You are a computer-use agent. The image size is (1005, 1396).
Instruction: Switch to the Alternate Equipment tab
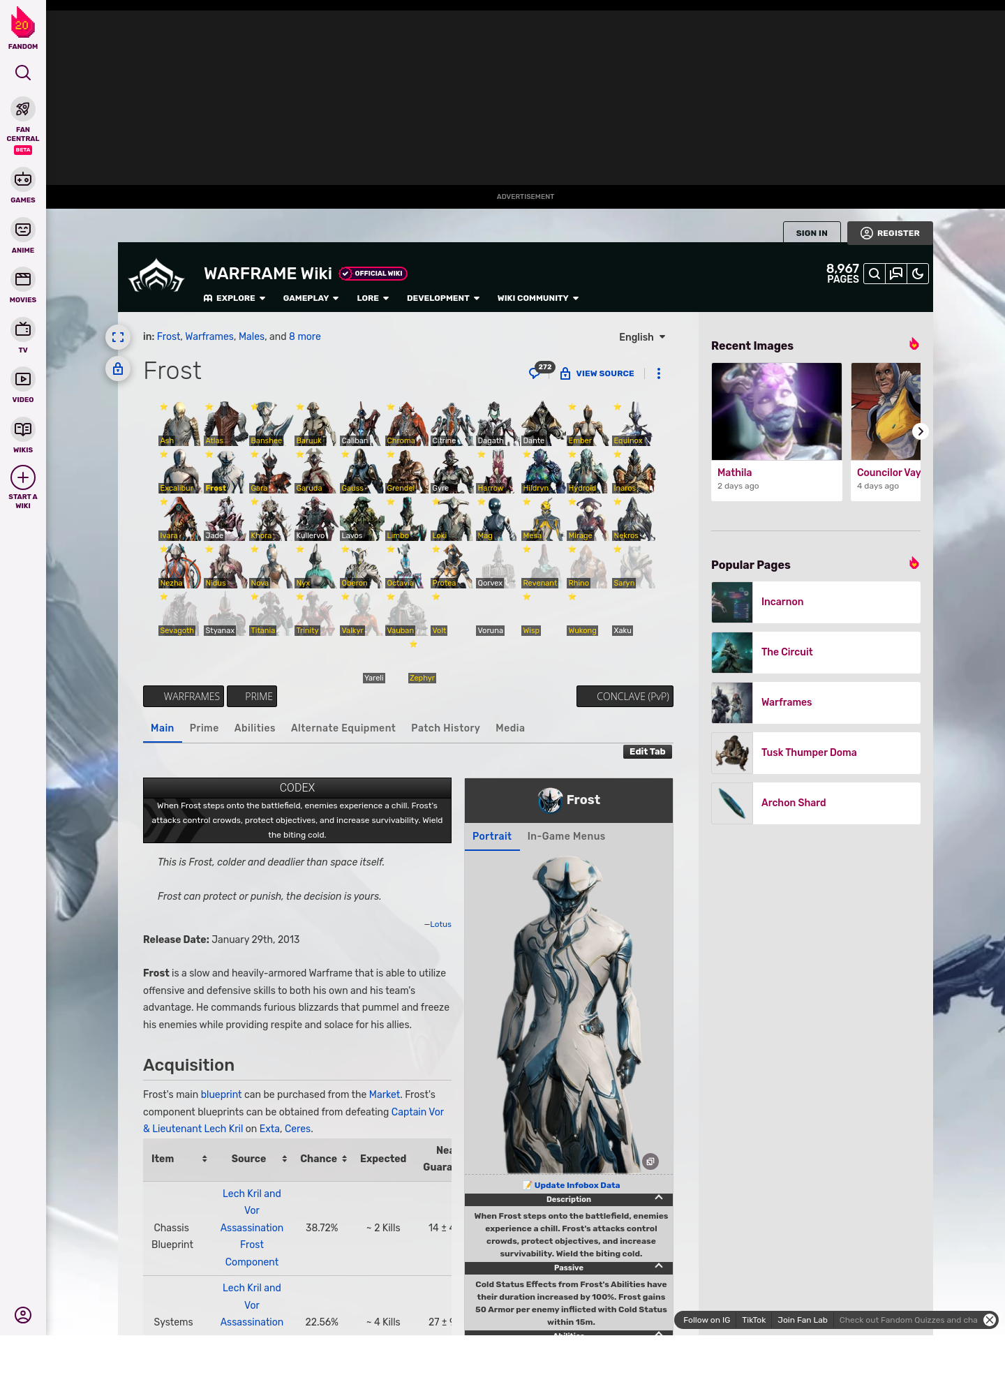343,728
